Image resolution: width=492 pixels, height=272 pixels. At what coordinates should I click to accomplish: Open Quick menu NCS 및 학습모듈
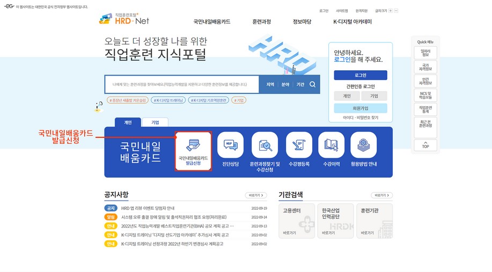(x=425, y=95)
